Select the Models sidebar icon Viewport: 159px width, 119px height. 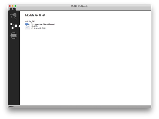click(14, 26)
